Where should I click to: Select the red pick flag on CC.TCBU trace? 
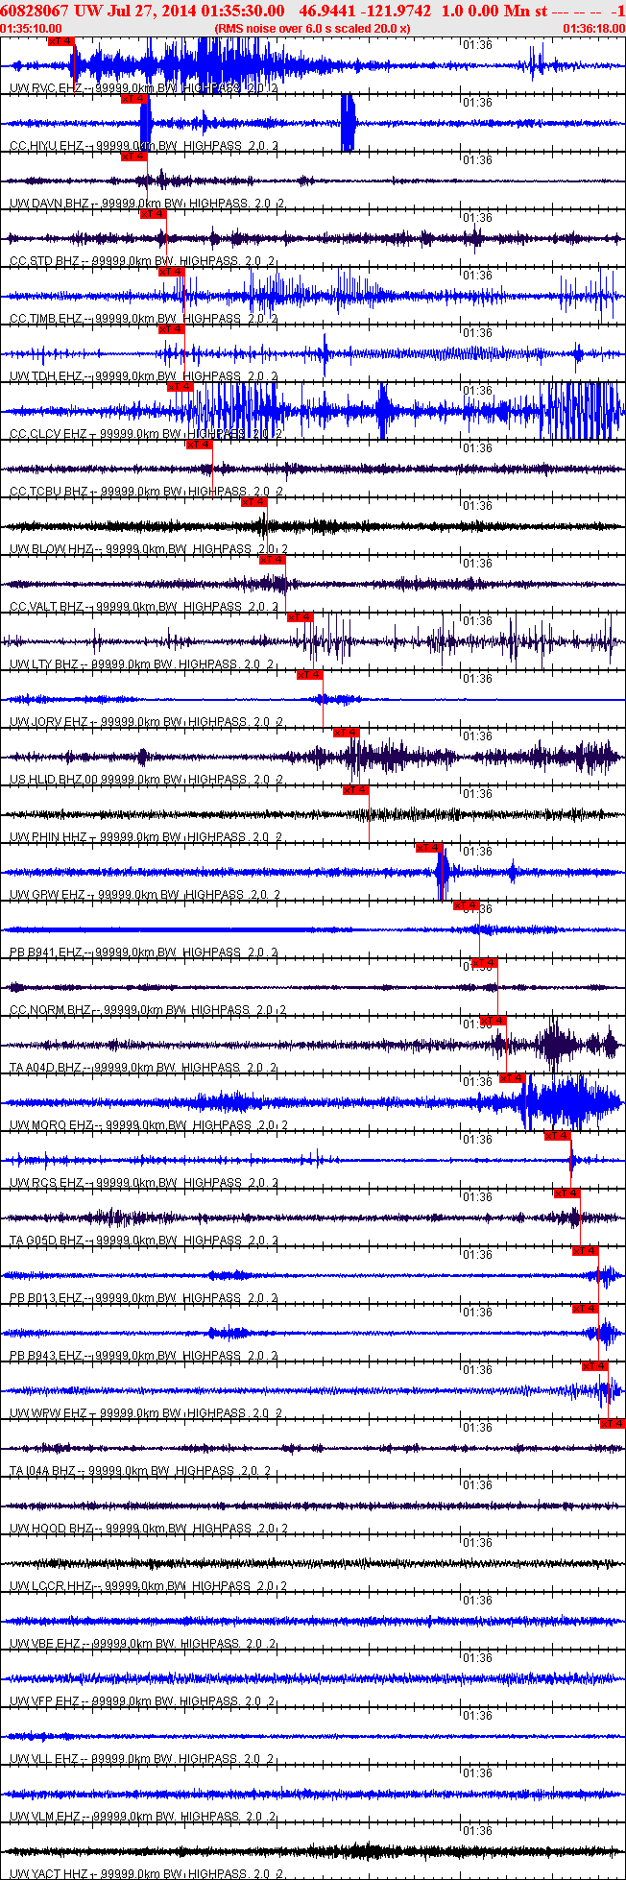click(200, 444)
